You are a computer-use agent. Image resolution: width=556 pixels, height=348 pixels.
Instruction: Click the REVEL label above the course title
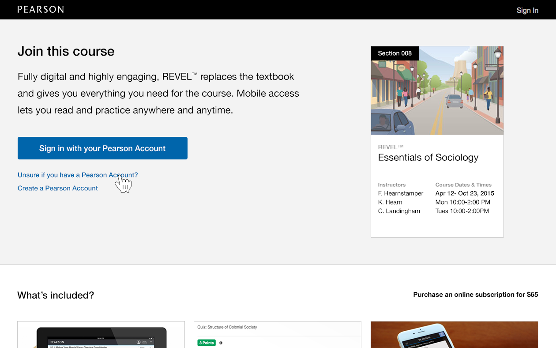(x=391, y=147)
